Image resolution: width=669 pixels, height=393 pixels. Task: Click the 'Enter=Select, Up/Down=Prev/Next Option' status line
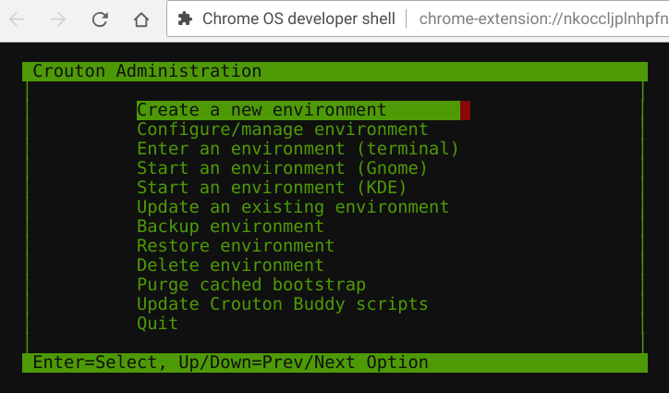pos(334,362)
